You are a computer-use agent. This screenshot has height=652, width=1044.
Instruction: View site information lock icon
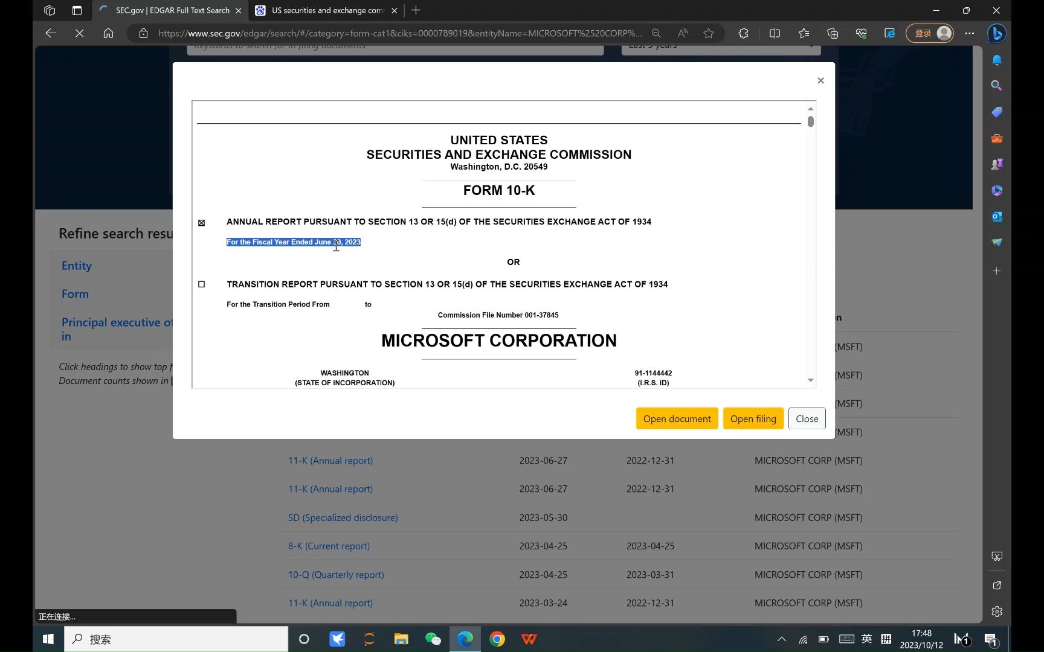pyautogui.click(x=143, y=33)
